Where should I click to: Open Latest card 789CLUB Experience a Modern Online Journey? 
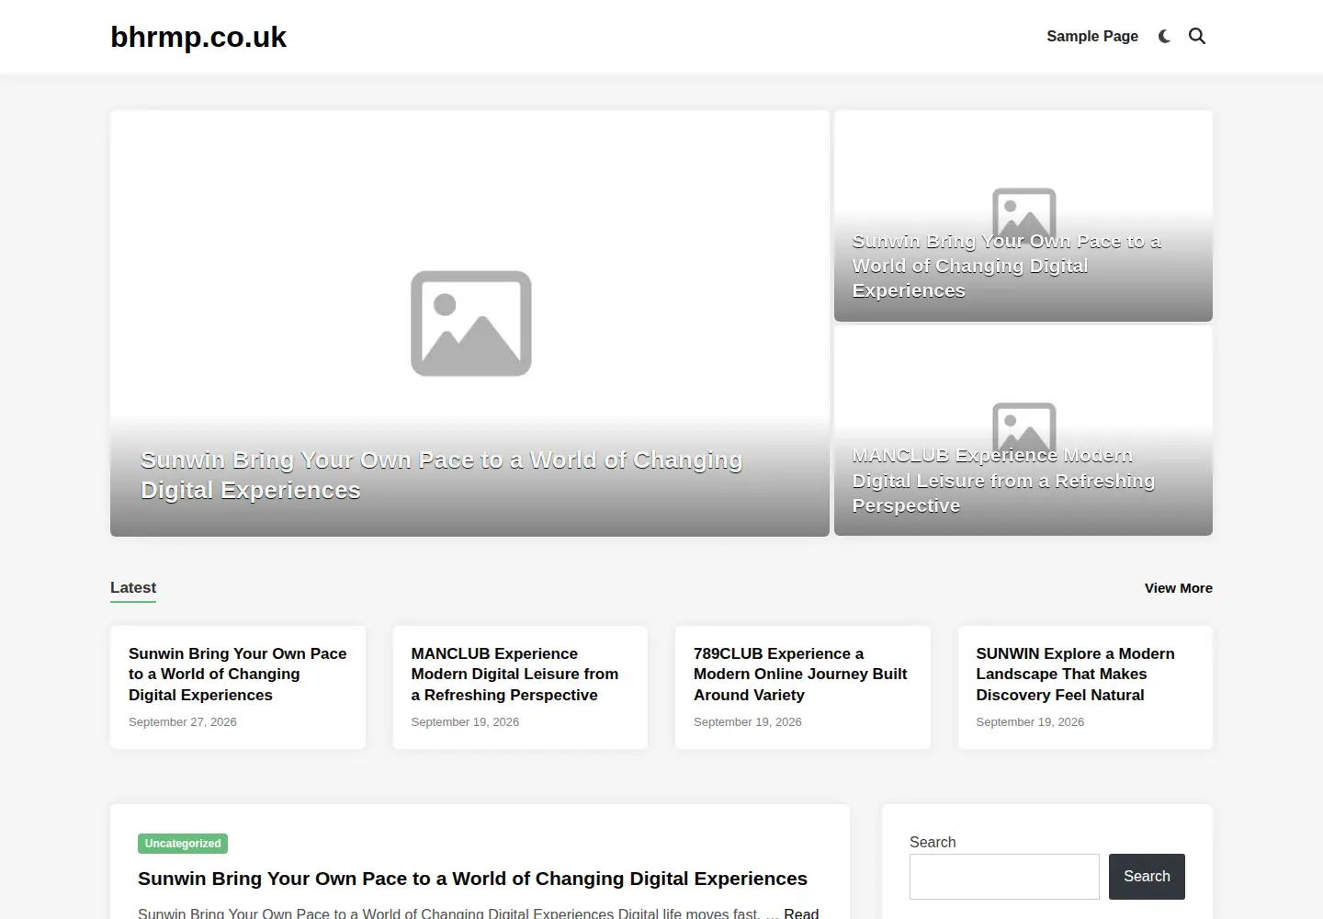[800, 675]
